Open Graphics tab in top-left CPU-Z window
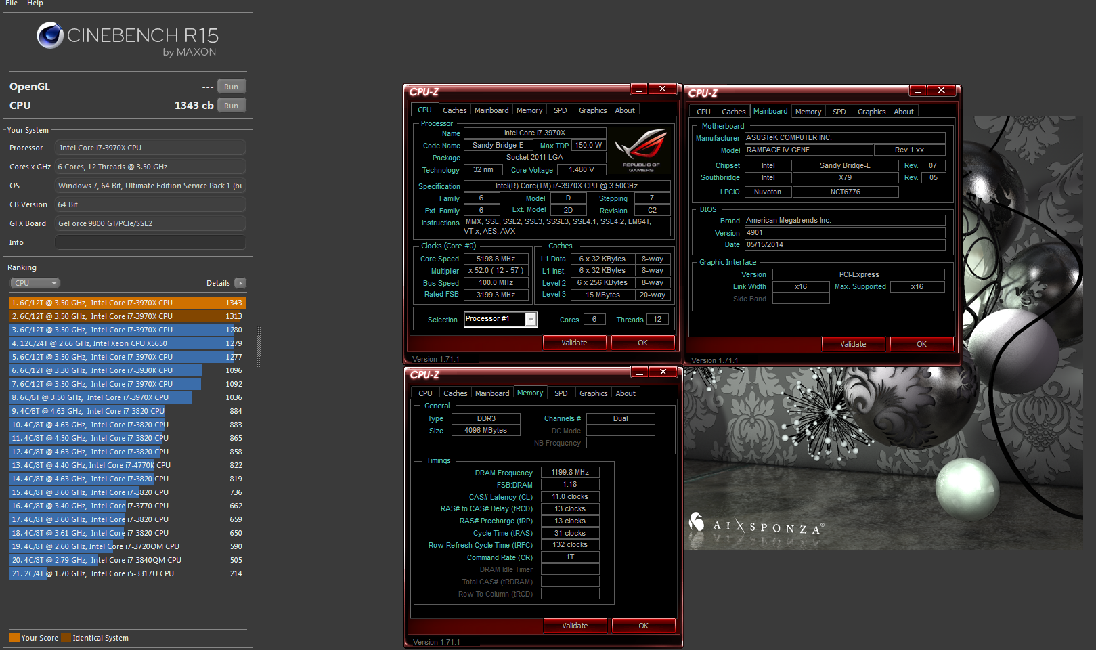This screenshot has height=650, width=1096. tap(593, 110)
